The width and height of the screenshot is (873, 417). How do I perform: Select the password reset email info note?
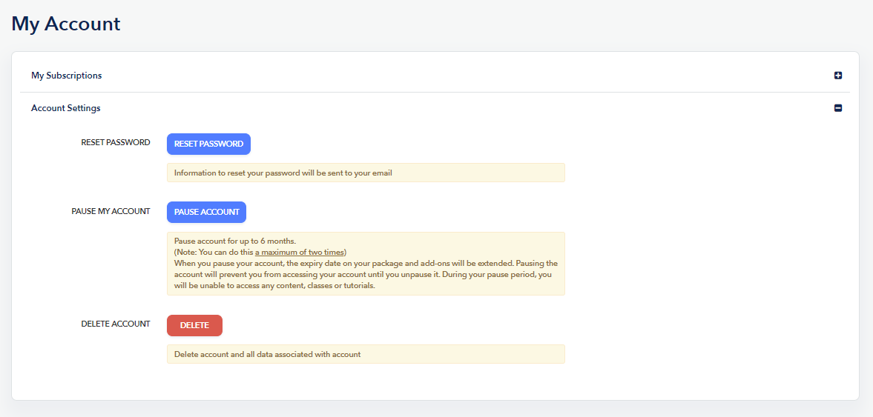pyautogui.click(x=365, y=173)
